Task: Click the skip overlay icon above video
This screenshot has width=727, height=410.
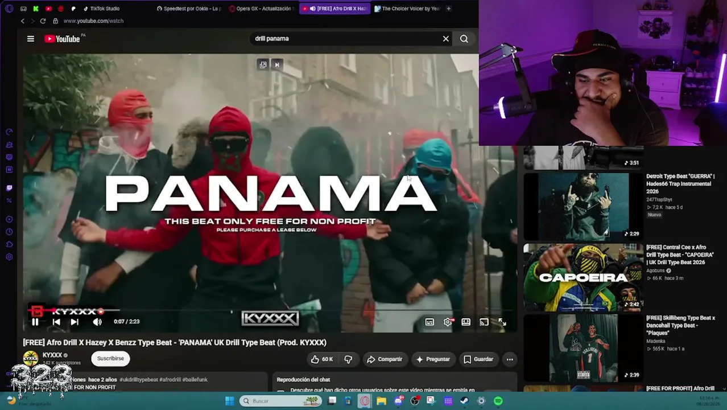Action: 277,65
